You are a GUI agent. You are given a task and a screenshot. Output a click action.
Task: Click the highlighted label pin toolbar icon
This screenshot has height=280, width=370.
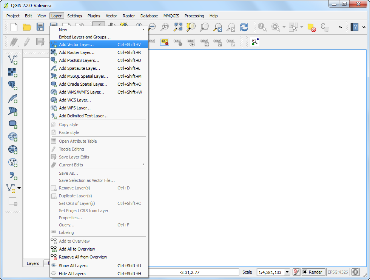[165, 42]
